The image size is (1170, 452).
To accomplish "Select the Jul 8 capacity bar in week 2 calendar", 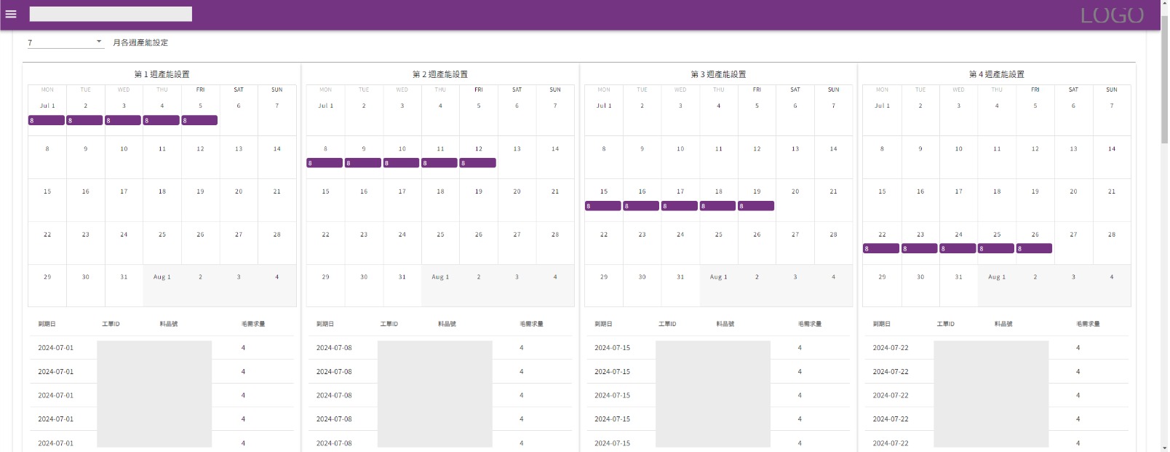I will 325,163.
